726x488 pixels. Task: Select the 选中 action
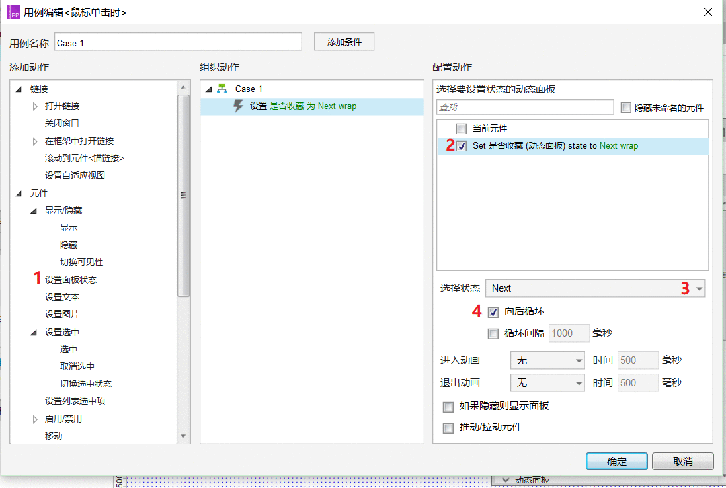69,350
